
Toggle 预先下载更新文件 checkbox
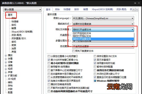(x=73, y=51)
